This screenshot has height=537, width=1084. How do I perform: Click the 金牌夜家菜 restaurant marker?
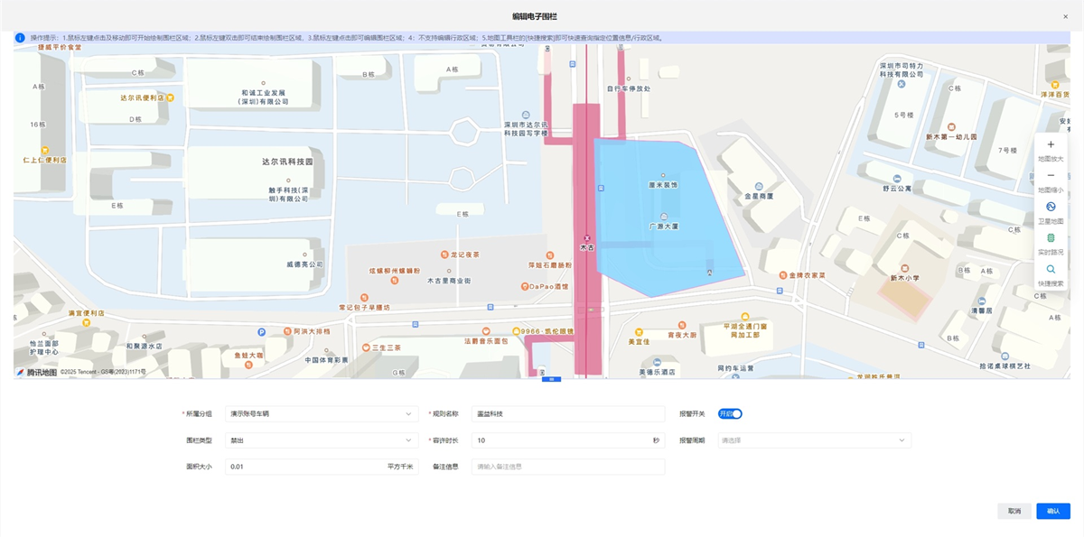click(782, 274)
